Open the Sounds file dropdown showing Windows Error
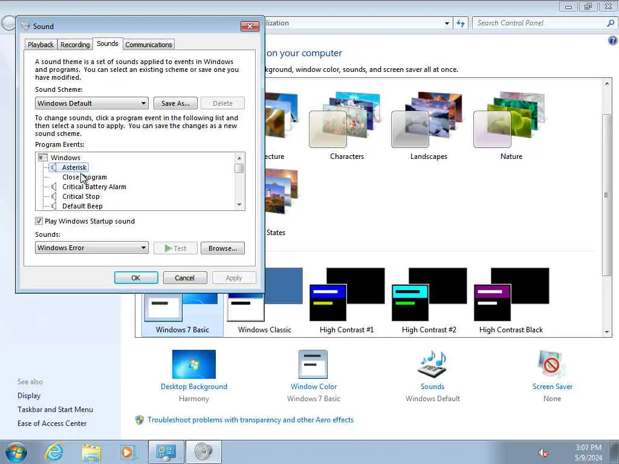 pyautogui.click(x=92, y=248)
